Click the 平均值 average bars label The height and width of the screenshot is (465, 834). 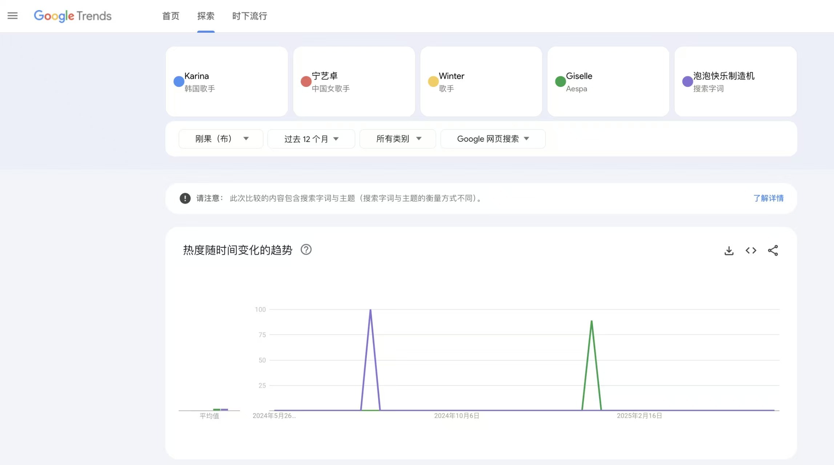[x=209, y=416]
